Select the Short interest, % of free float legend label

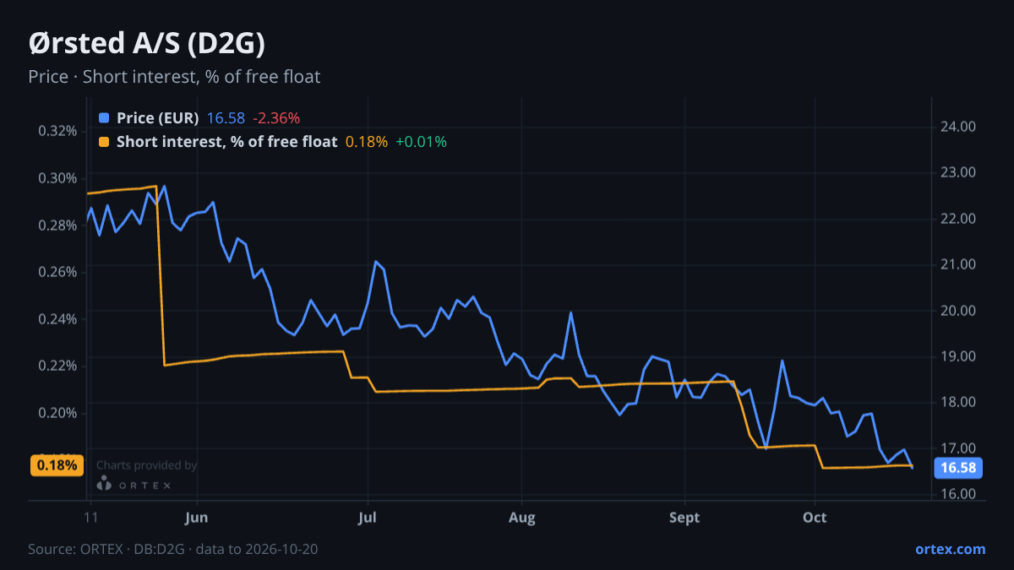(226, 142)
